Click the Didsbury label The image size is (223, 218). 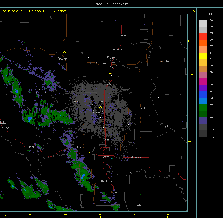pos(99,112)
